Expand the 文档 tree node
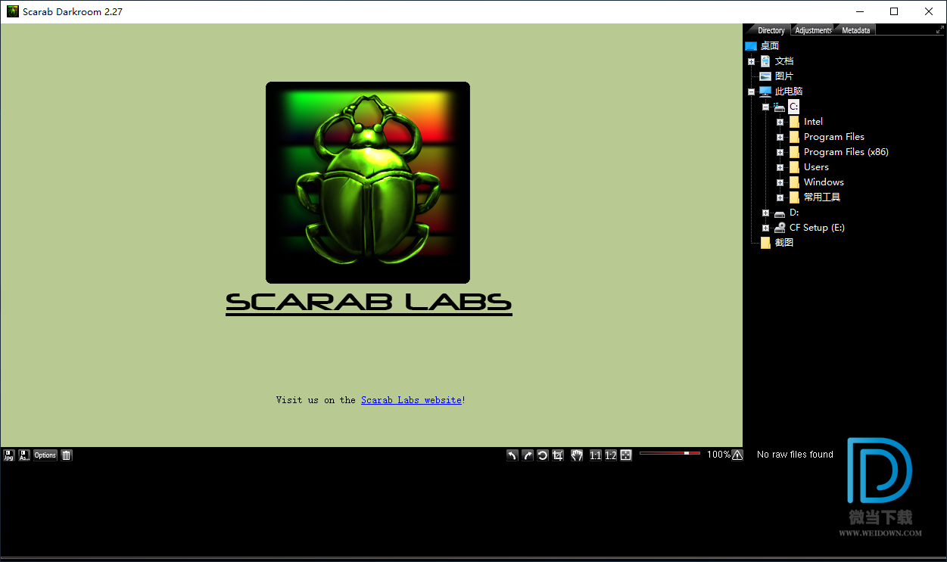Screen dimensions: 947x562 [751, 61]
